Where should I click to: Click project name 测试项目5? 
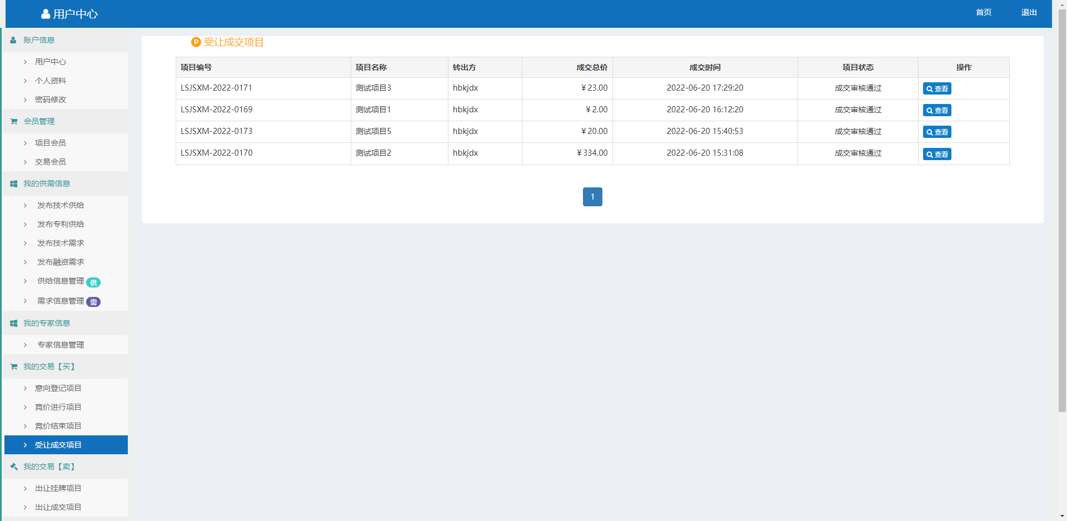373,131
